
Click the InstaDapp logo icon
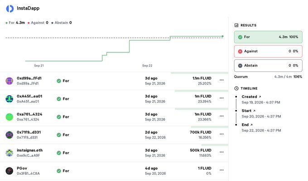click(10, 9)
